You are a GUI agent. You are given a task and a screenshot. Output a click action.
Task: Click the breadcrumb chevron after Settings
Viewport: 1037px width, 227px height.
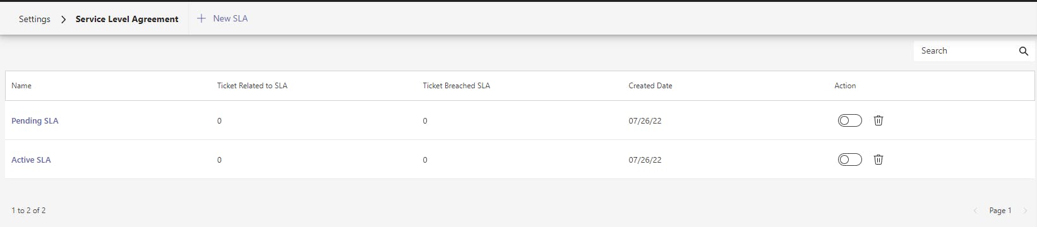(63, 19)
